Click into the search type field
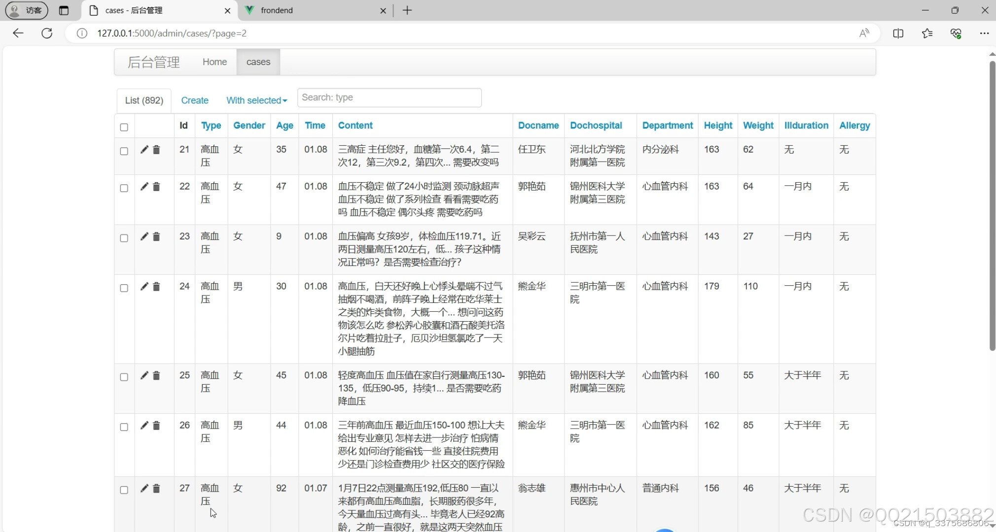This screenshot has width=996, height=532. click(389, 97)
